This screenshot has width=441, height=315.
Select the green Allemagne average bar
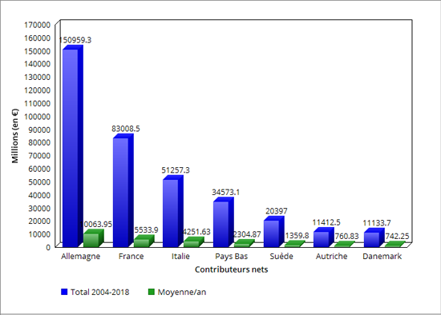(94, 238)
